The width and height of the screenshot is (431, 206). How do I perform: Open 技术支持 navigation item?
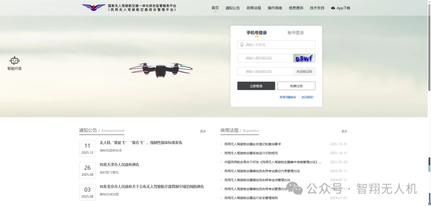[x=317, y=8]
